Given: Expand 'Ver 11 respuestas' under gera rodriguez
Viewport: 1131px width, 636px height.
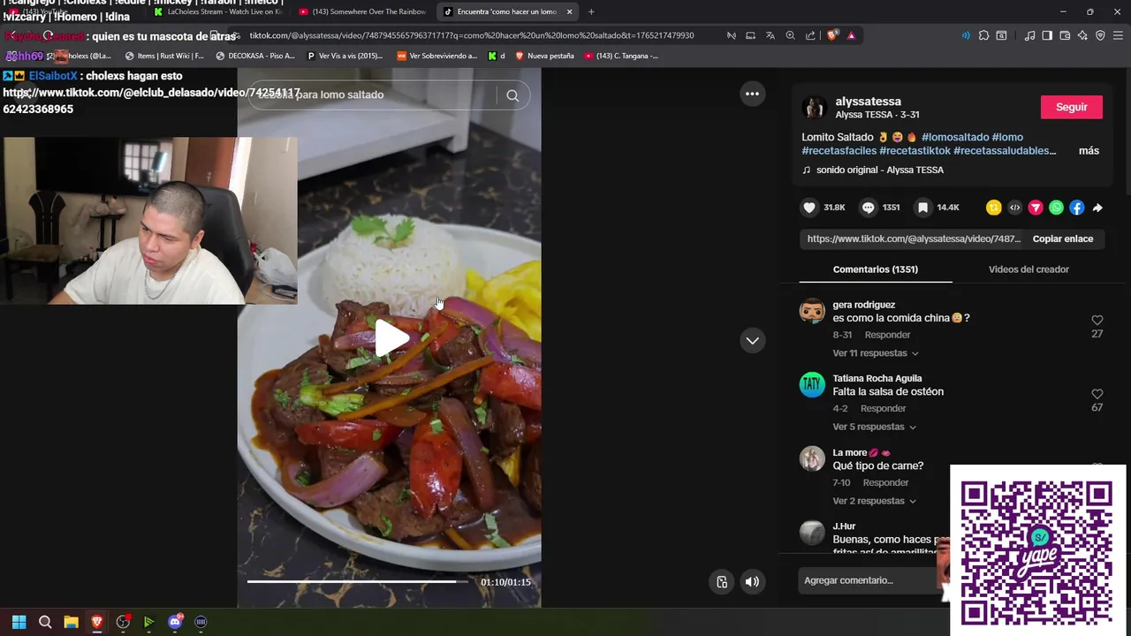Looking at the screenshot, I should click(x=876, y=353).
